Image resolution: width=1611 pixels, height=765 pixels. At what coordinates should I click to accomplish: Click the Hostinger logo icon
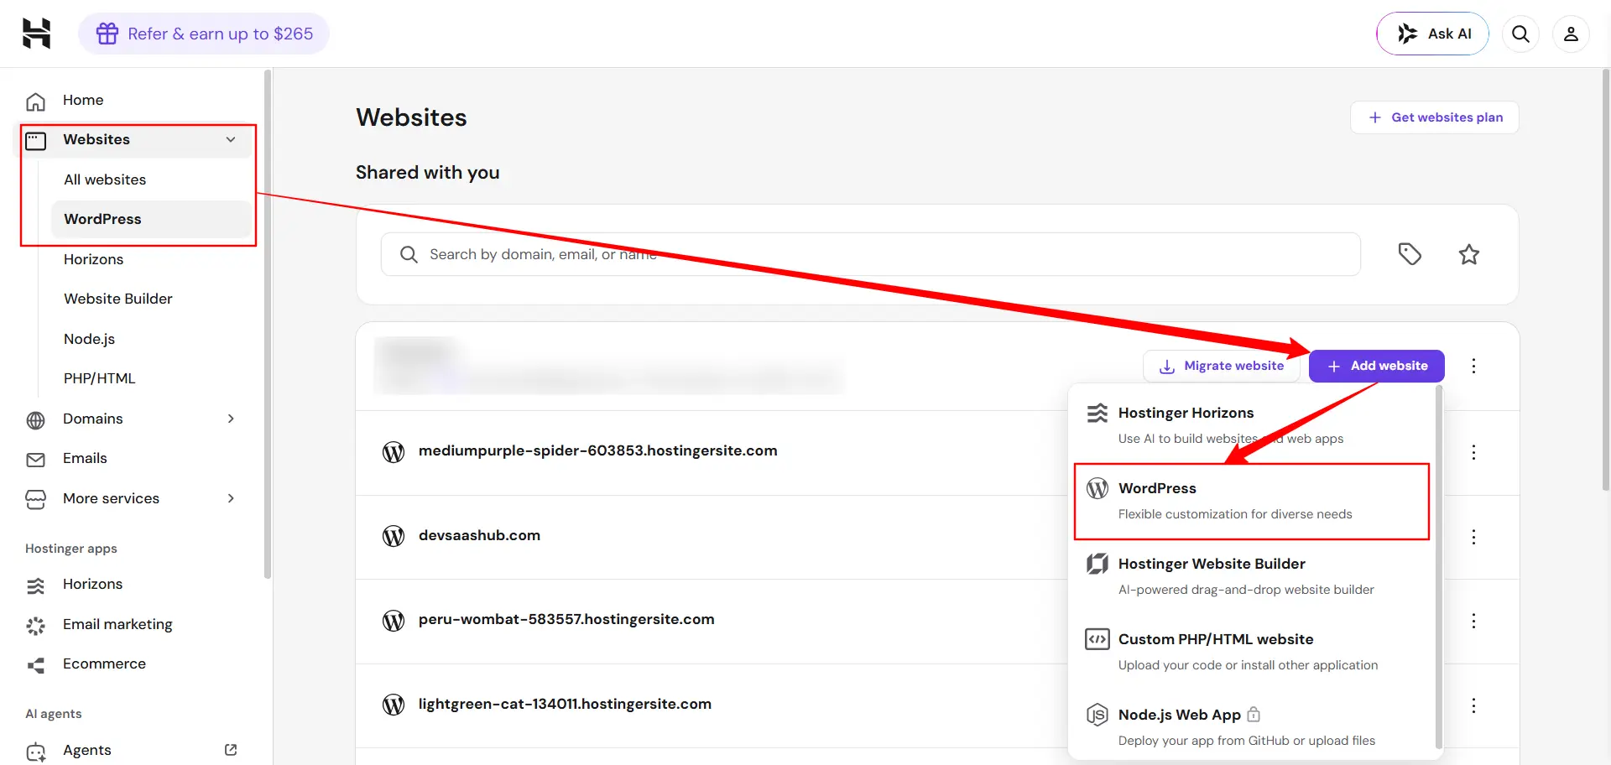point(36,34)
